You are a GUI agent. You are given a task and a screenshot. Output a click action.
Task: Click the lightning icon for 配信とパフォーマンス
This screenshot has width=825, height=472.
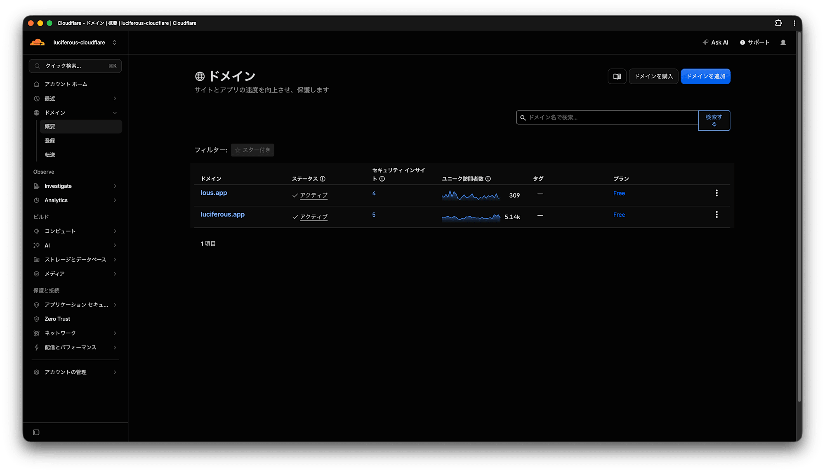(x=37, y=347)
